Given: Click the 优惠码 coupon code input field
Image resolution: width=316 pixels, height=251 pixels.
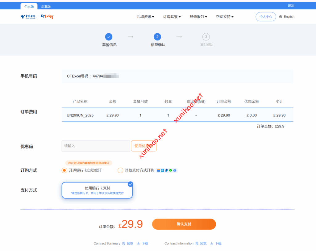Looking at the screenshot, I should [x=96, y=146].
